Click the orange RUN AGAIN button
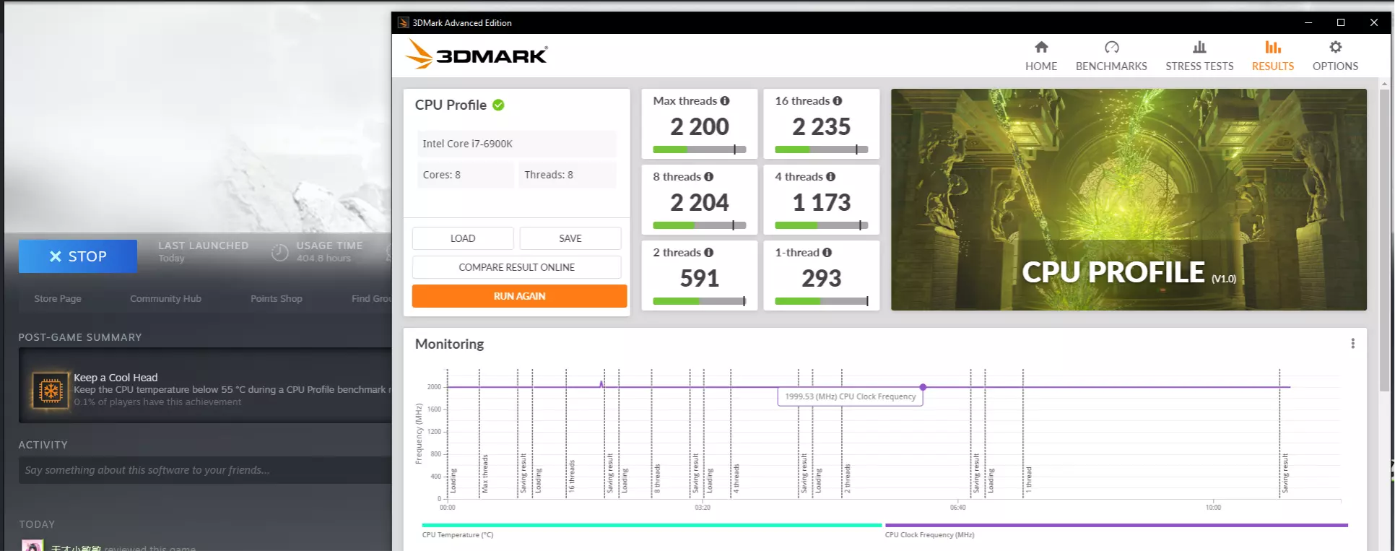1395x551 pixels. coord(519,296)
